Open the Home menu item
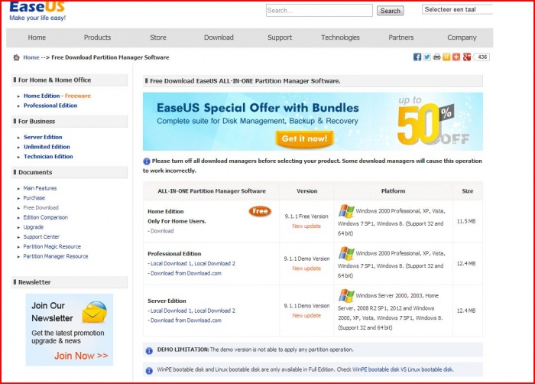535x384 pixels. 37,37
